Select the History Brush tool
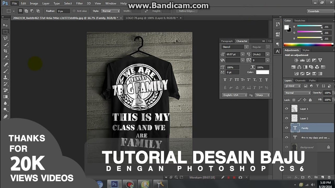335x188 pixels. click(x=5, y=84)
